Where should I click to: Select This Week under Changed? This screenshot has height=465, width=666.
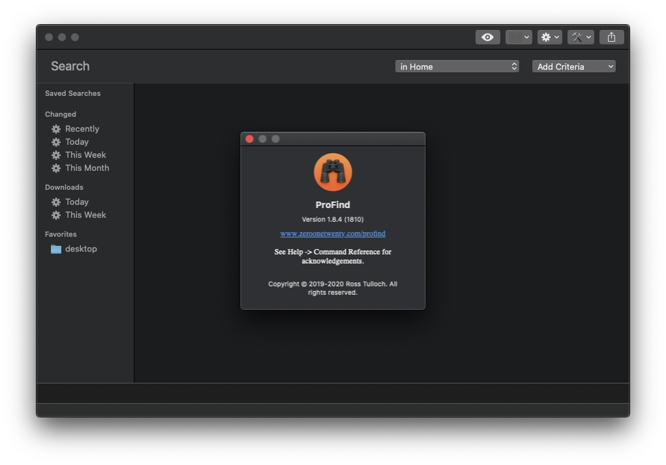click(85, 155)
